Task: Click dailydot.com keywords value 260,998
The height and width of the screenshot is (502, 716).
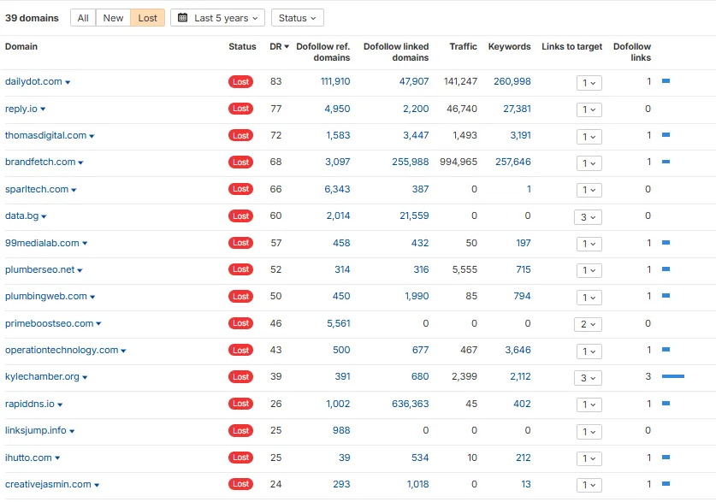Action: click(x=512, y=81)
